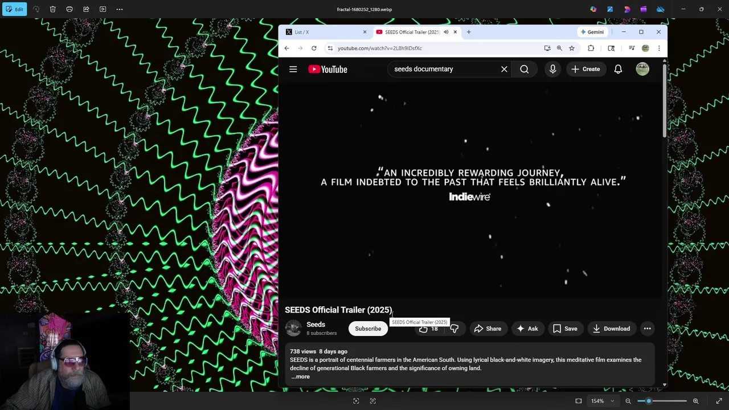This screenshot has height=410, width=729.
Task: Click the forward navigation arrow
Action: coord(300,48)
